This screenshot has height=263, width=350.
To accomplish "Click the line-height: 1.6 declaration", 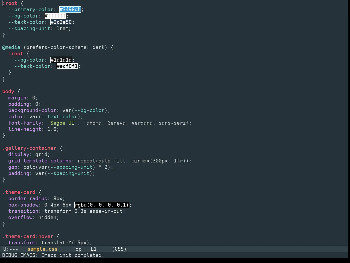I will [x=34, y=129].
